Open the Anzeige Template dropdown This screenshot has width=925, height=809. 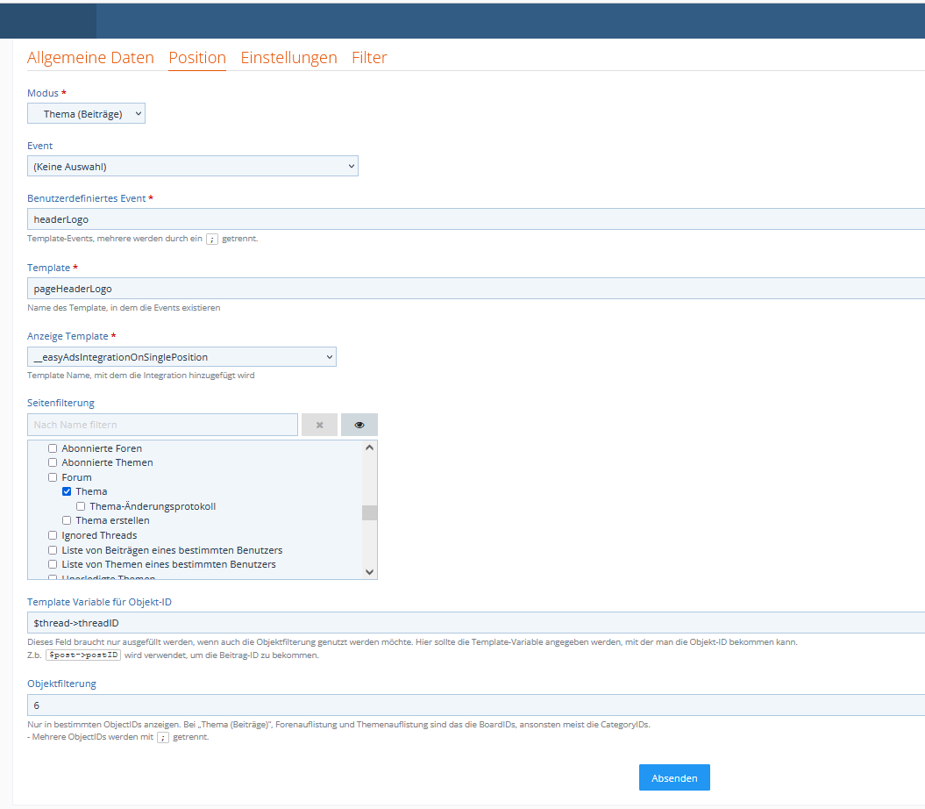(x=181, y=357)
